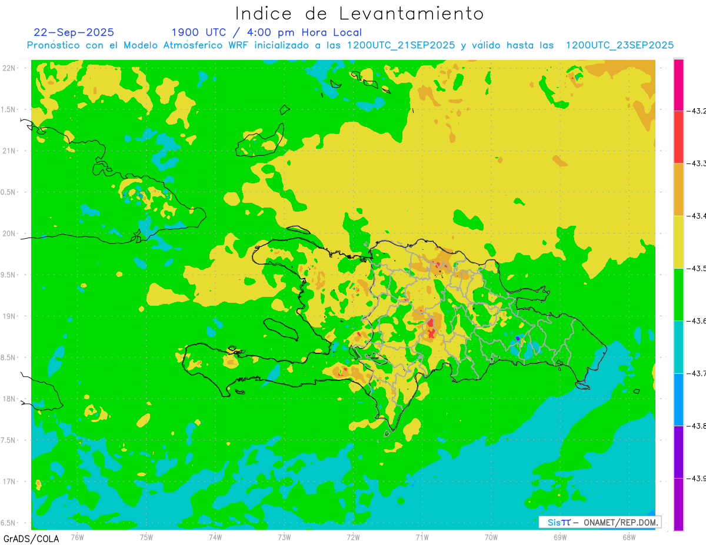Click the small blue spot in eastern Dominican Republic
This screenshot has width=706, height=545.
click(x=517, y=339)
